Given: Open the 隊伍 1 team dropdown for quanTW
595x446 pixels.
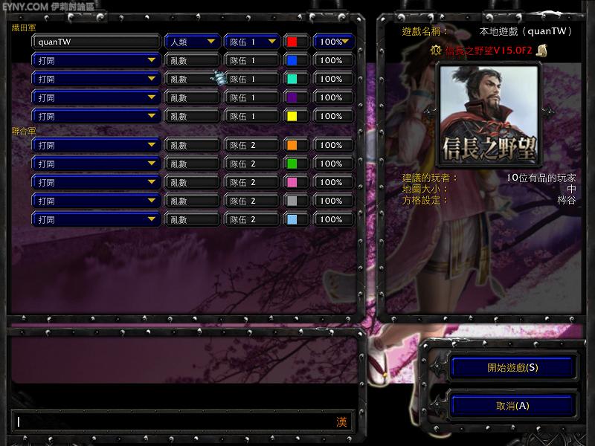Looking at the screenshot, I should click(x=252, y=42).
